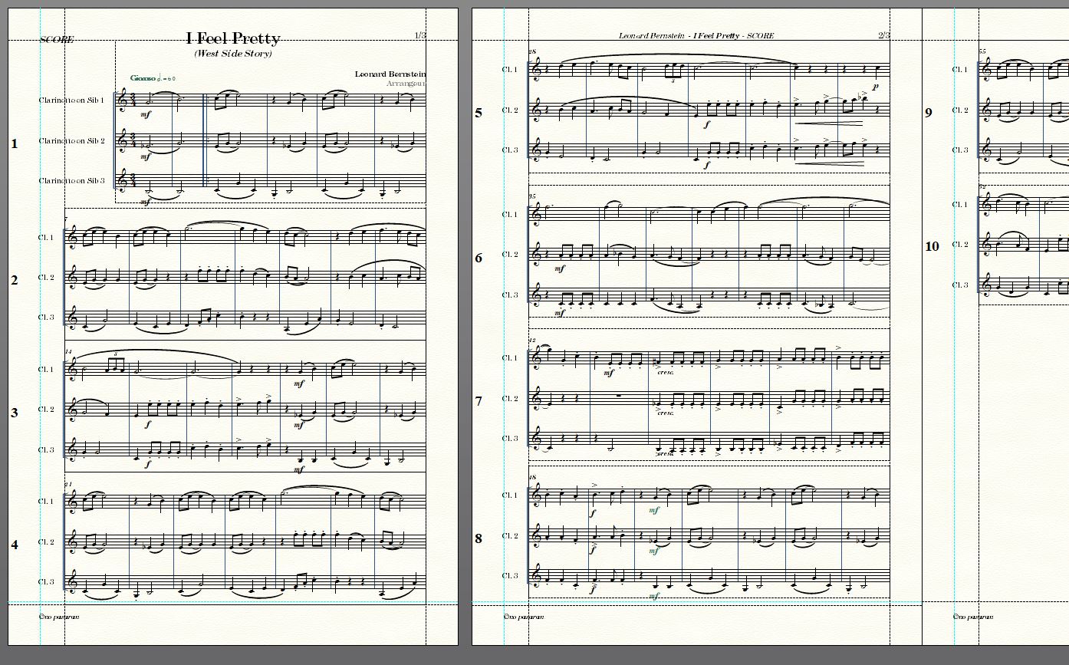Select the treble clef of Clarinetto 1 first system

click(123, 100)
